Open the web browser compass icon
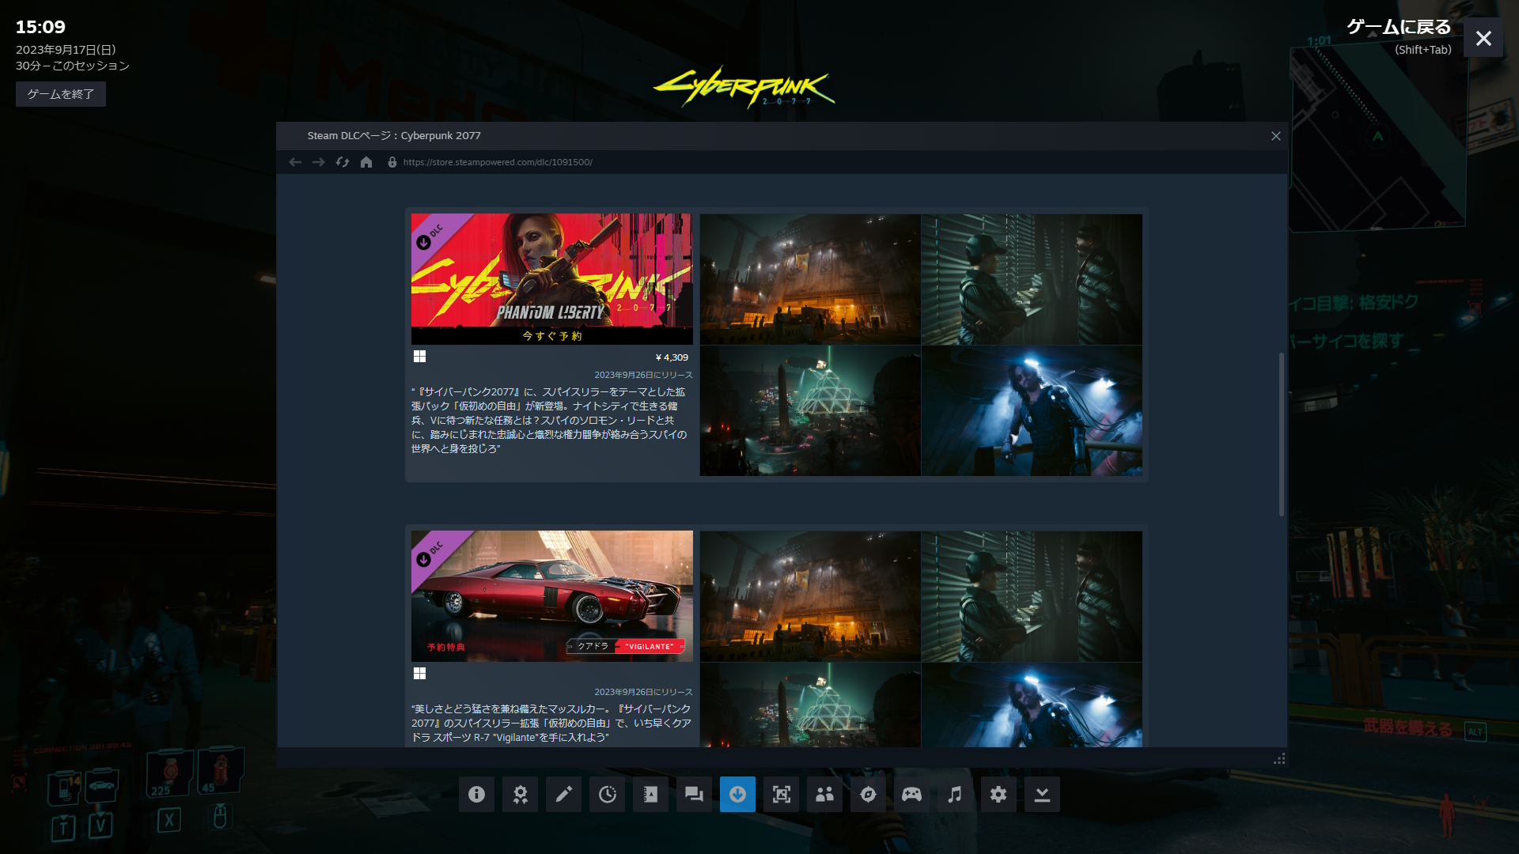Screen dimensions: 1519x854 (868, 794)
